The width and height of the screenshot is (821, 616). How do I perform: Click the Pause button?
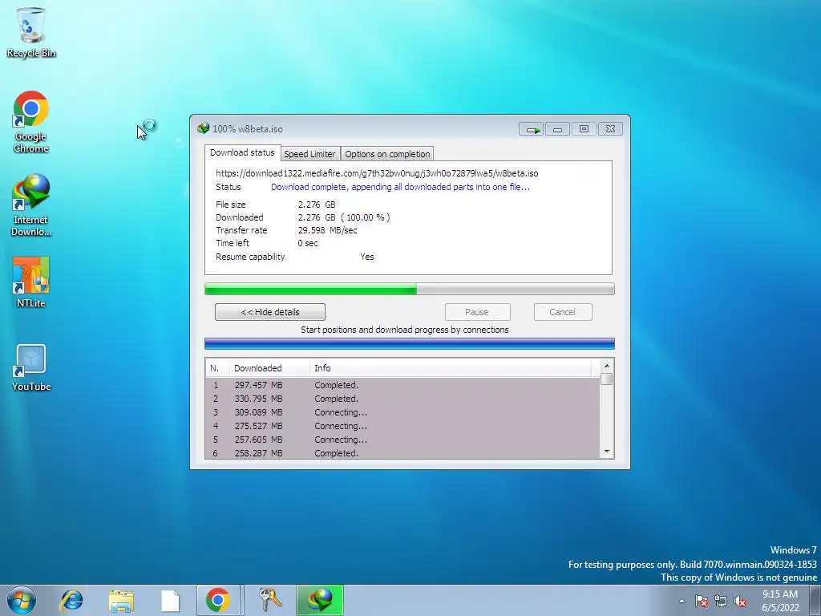[x=477, y=312]
